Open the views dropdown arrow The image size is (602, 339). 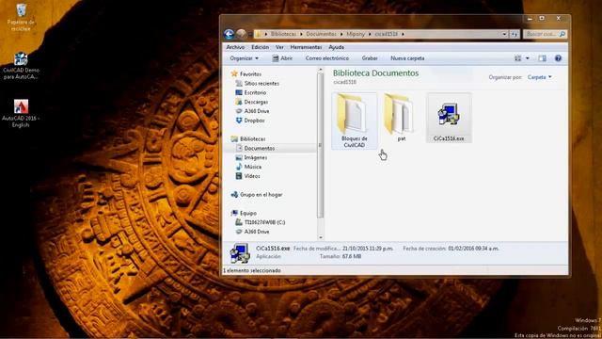click(528, 58)
